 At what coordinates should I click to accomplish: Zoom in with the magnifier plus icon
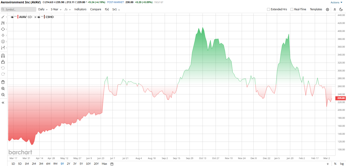click(3, 88)
